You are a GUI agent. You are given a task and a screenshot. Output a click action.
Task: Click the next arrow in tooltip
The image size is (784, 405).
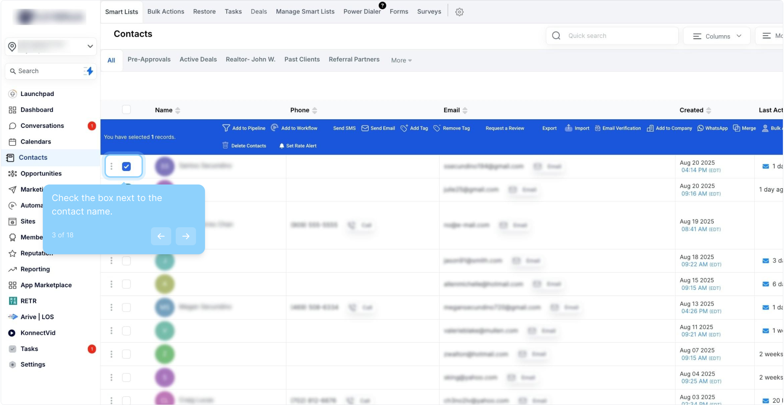(x=185, y=236)
